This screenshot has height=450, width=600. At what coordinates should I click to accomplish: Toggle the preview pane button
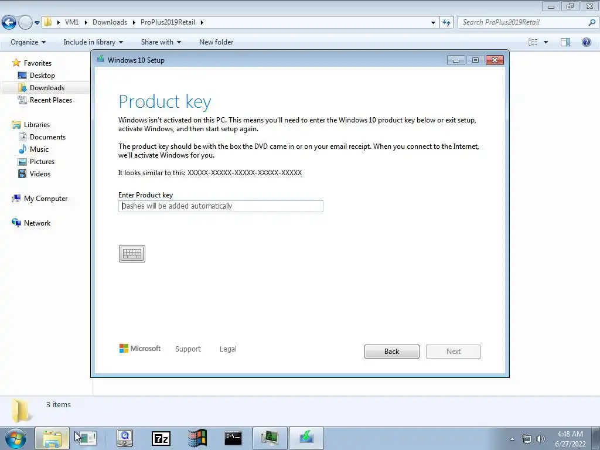coord(565,42)
